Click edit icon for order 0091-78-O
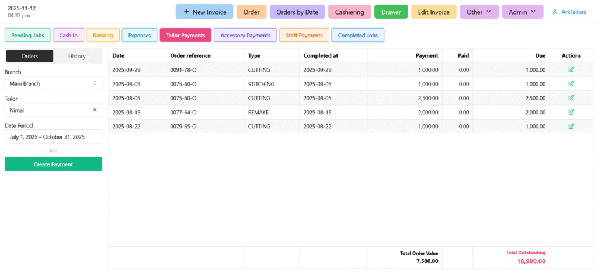The image size is (598, 273). click(x=571, y=69)
